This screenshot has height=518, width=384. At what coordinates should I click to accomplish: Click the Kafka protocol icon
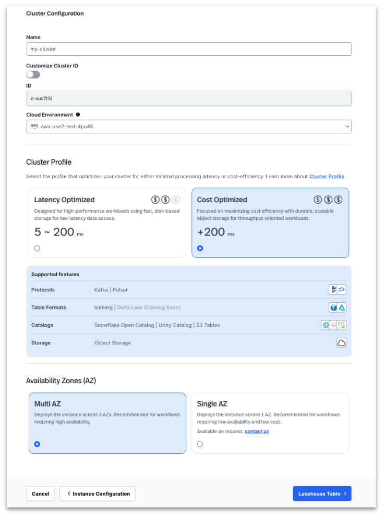coord(333,290)
